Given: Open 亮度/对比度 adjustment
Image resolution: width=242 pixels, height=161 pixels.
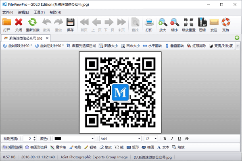Looking at the screenshot, I should pyautogui.click(x=221, y=46).
